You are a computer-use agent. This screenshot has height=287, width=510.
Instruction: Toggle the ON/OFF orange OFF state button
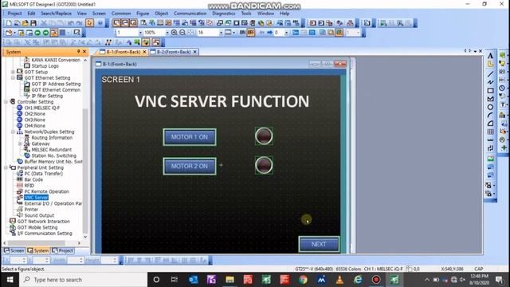tap(251, 33)
